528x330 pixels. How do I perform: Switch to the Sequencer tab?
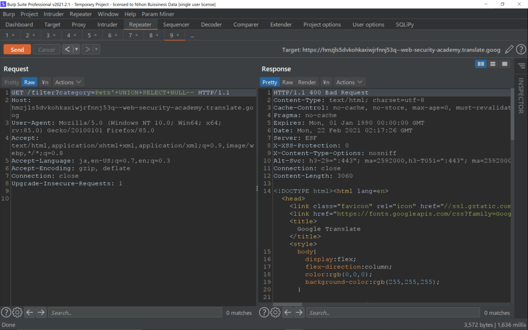(176, 25)
